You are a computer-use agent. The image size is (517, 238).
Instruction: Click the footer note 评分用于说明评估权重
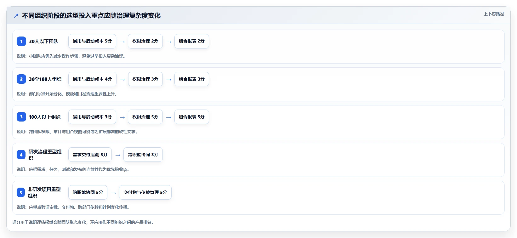point(84,222)
